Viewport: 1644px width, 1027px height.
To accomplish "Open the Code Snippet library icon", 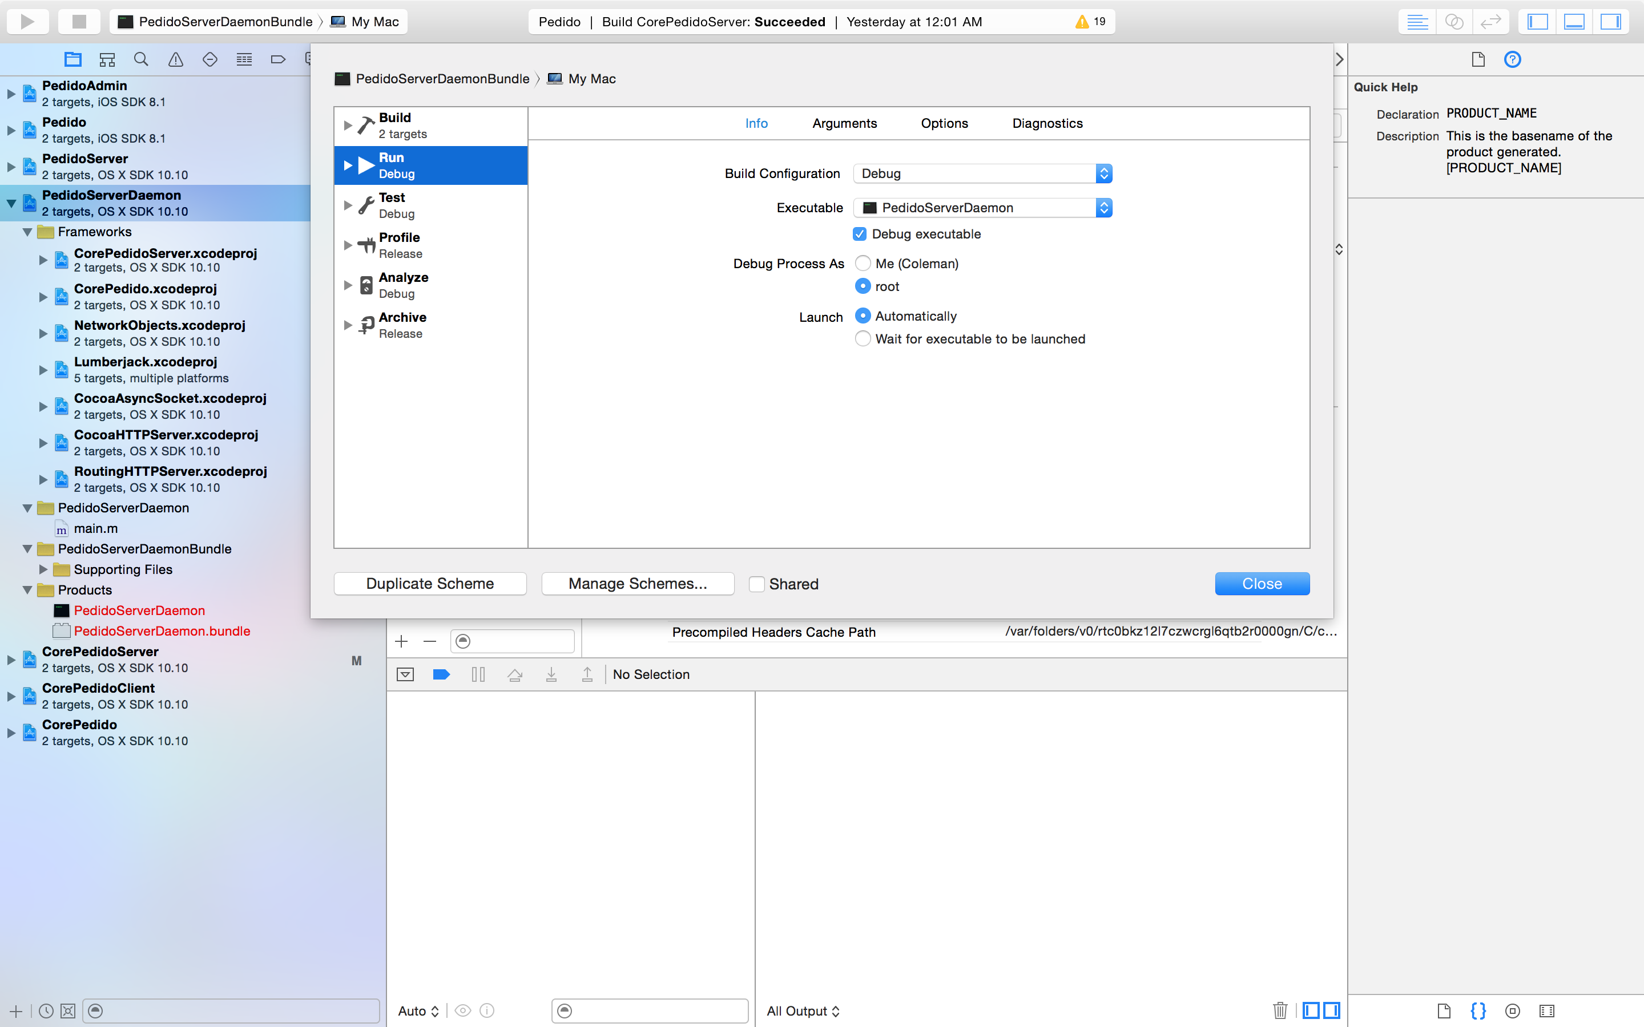I will (x=1478, y=1010).
